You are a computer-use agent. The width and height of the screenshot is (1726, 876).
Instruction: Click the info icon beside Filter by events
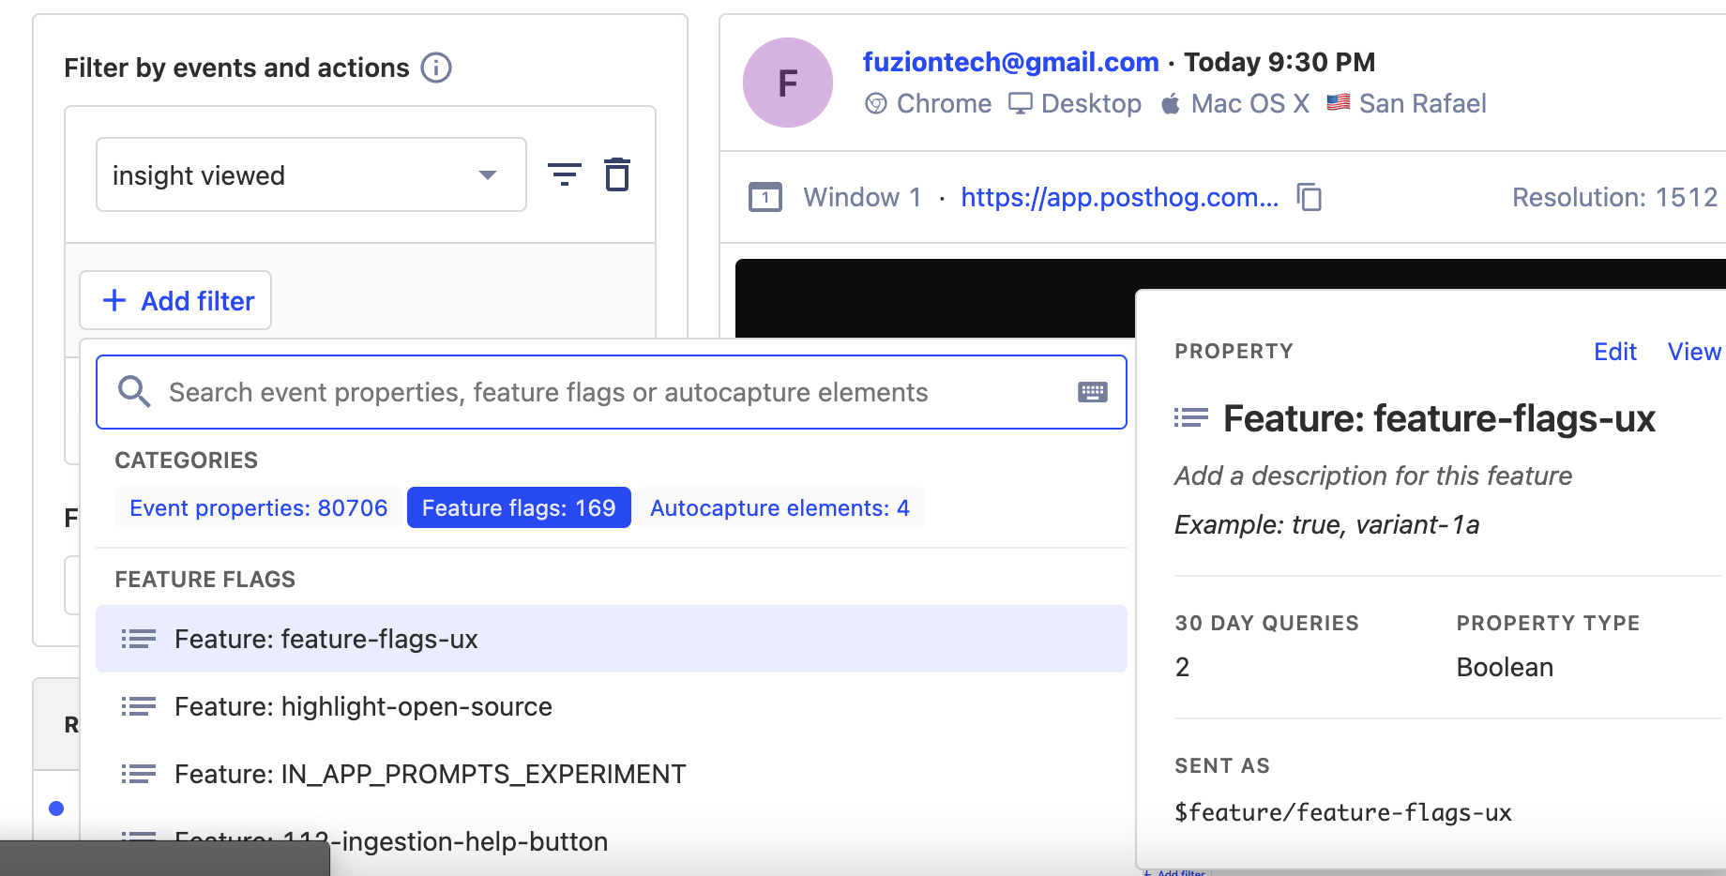click(x=436, y=68)
